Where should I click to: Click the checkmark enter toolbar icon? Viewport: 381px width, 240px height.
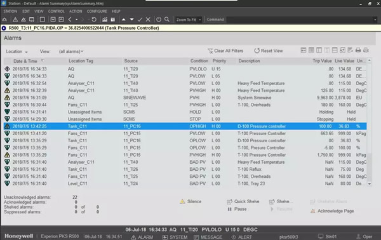[x=140, y=20]
